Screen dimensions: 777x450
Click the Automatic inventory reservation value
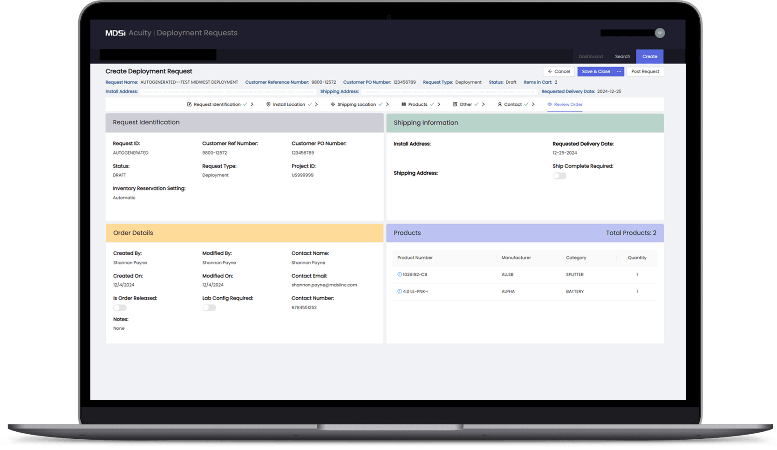(x=124, y=198)
